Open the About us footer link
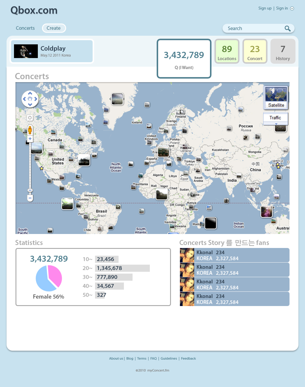 [x=116, y=358]
